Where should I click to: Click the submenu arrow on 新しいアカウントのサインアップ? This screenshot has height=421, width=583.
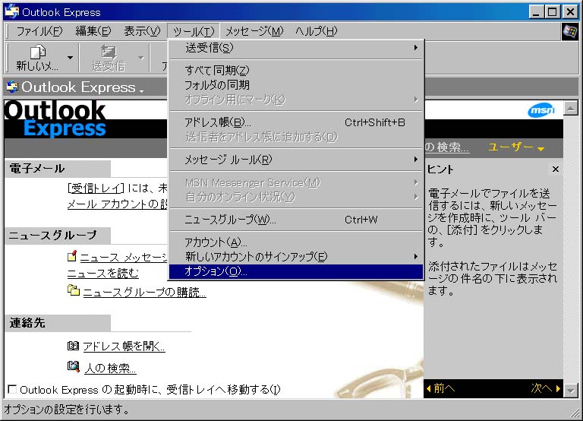[x=416, y=256]
